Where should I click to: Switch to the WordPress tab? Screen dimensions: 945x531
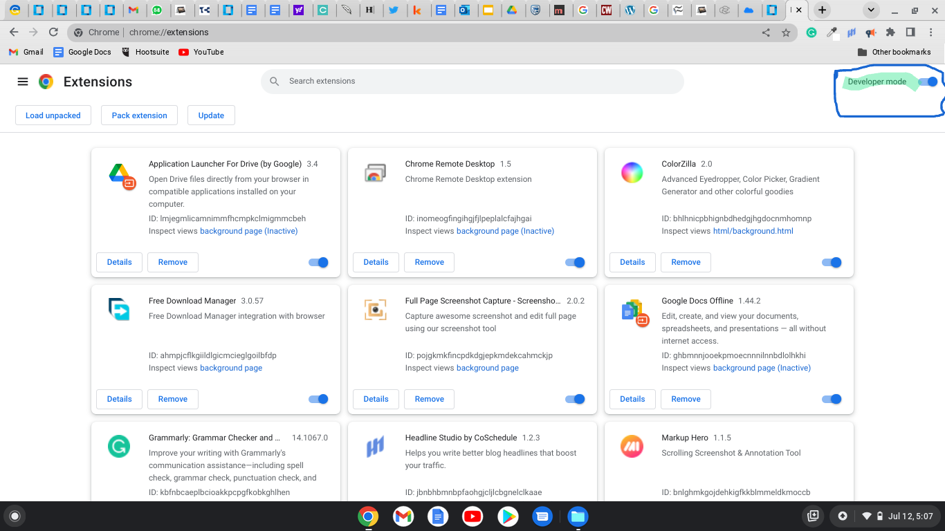[630, 10]
